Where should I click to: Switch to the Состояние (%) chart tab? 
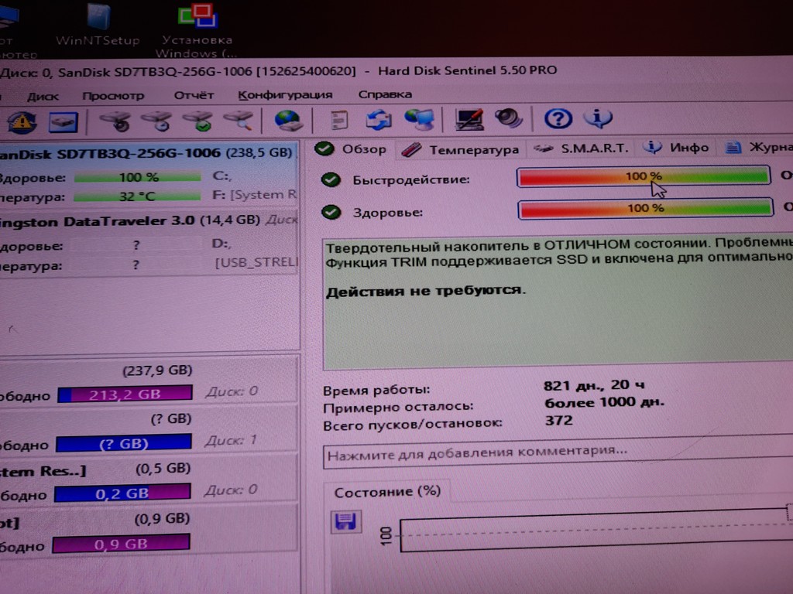coord(387,492)
